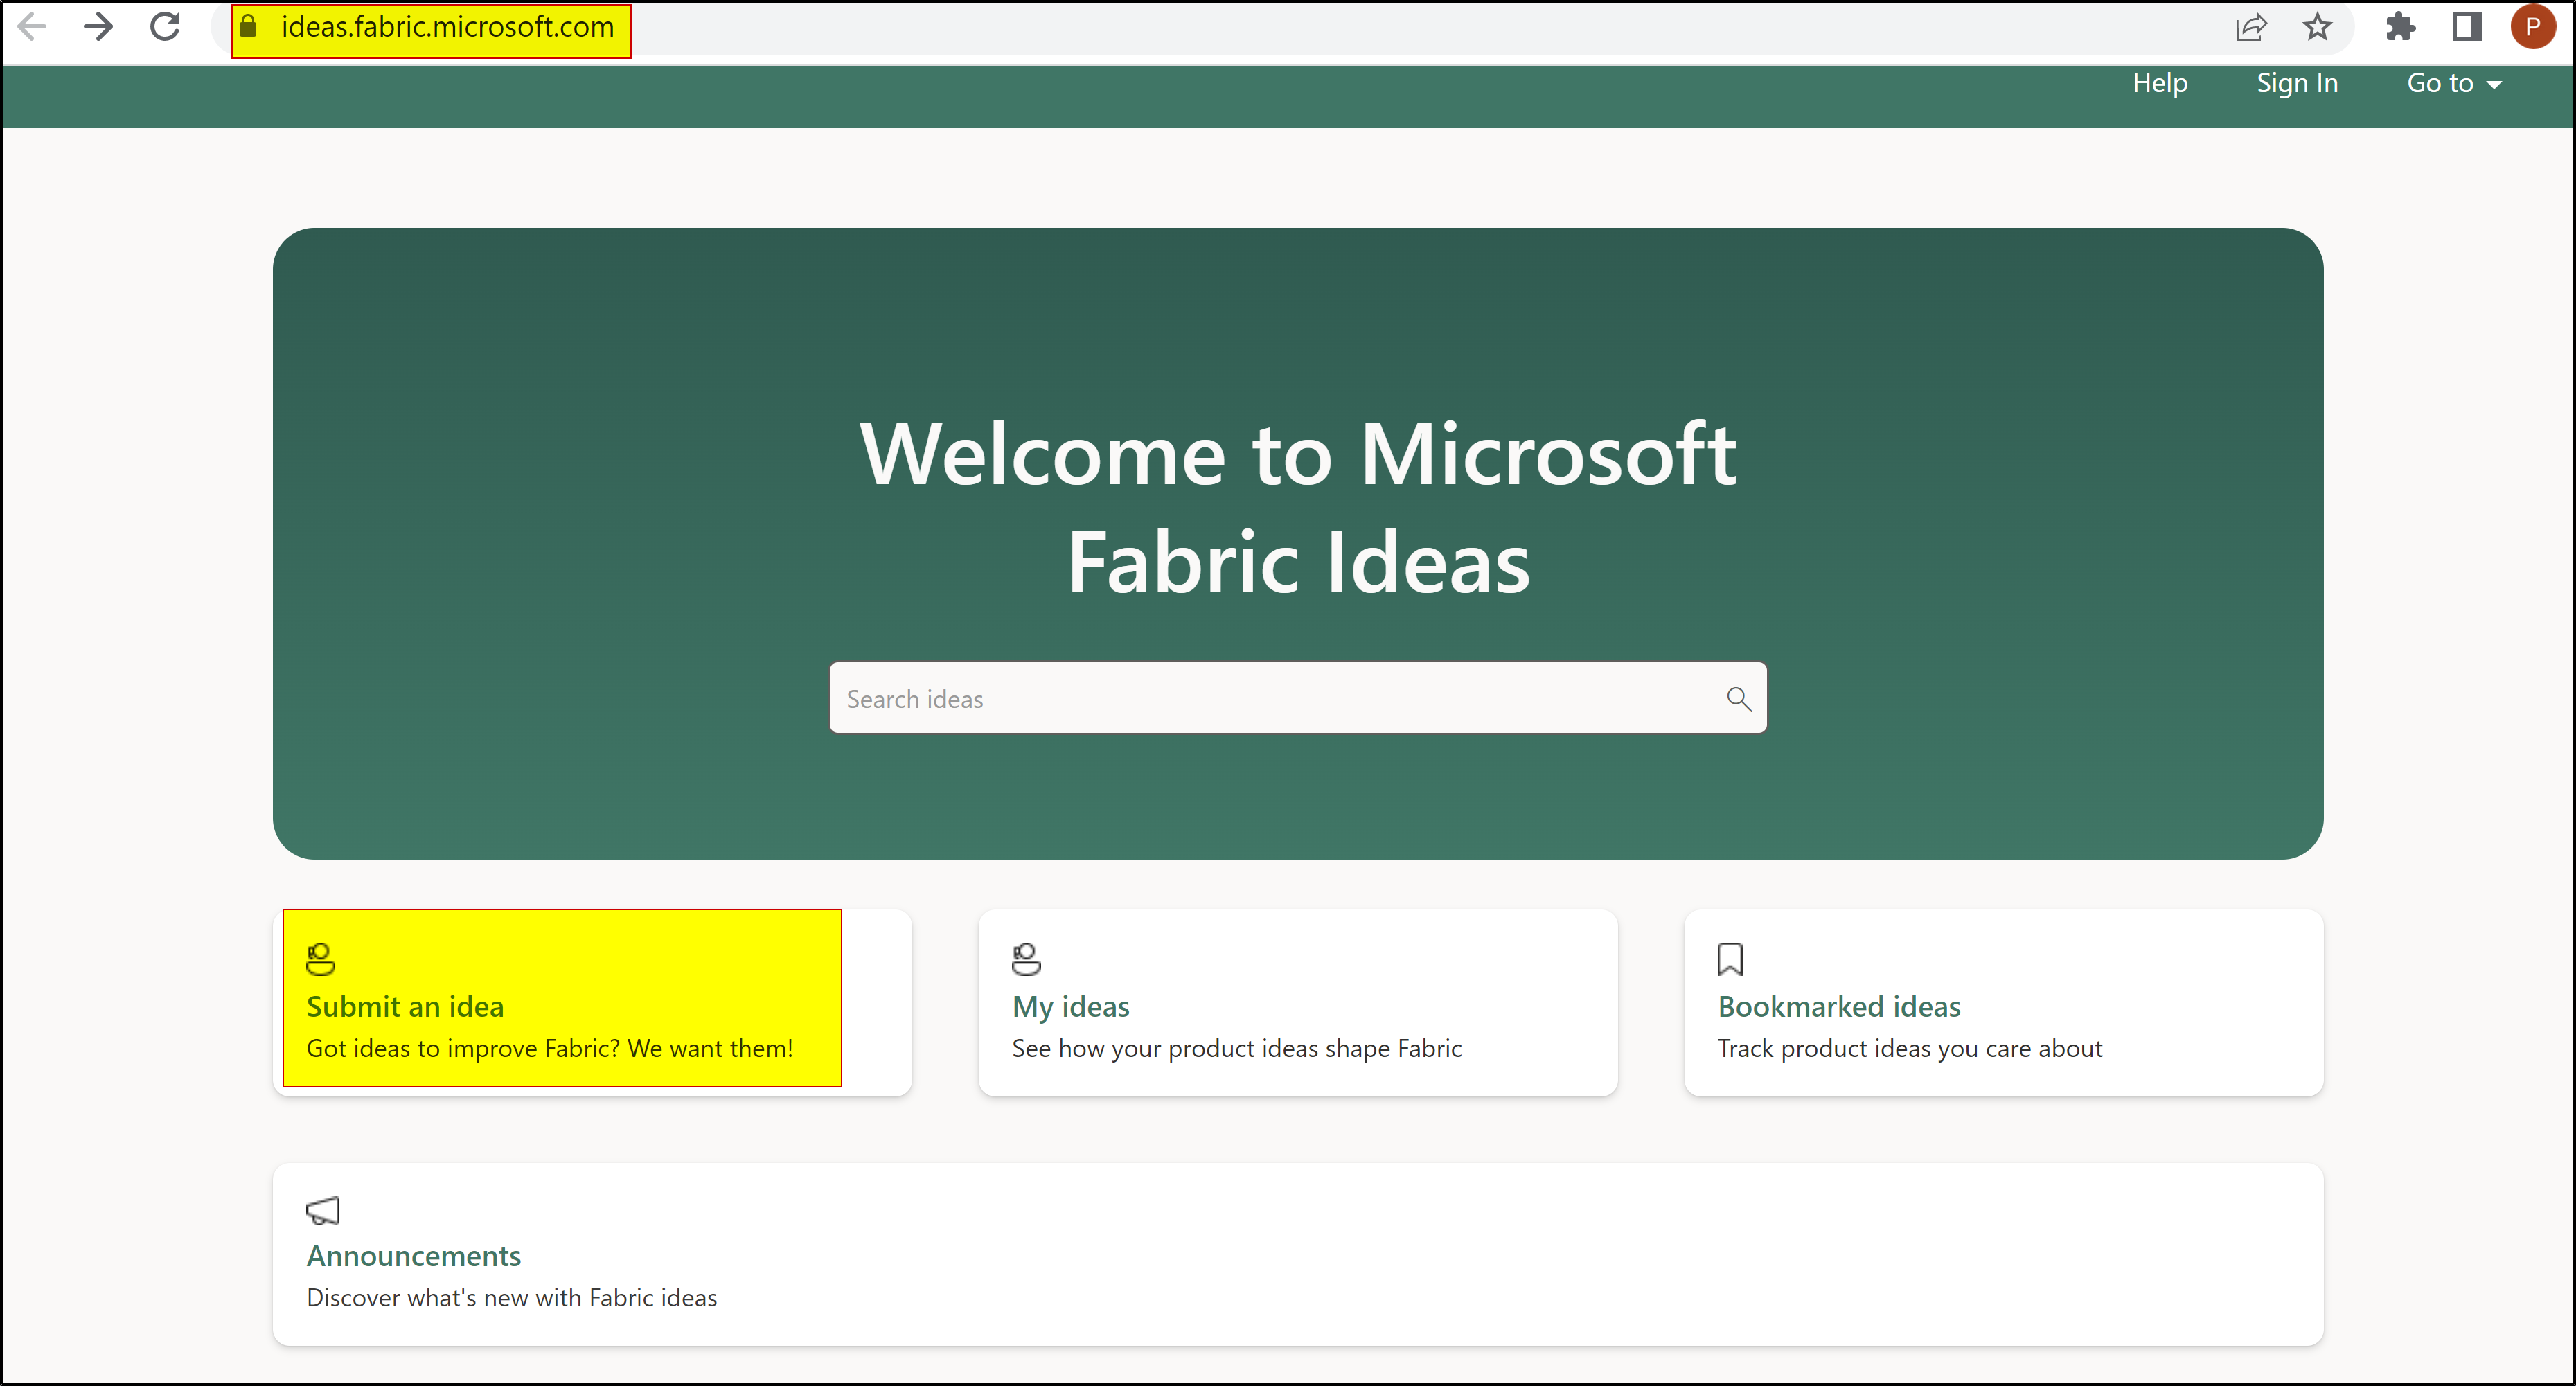This screenshot has width=2576, height=1386.
Task: Open the Bookmarked ideas link
Action: pyautogui.click(x=1839, y=1006)
